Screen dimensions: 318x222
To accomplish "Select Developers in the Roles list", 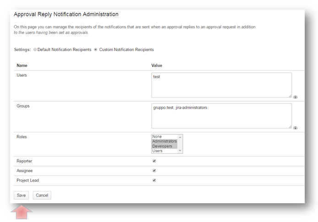I will tap(163, 146).
